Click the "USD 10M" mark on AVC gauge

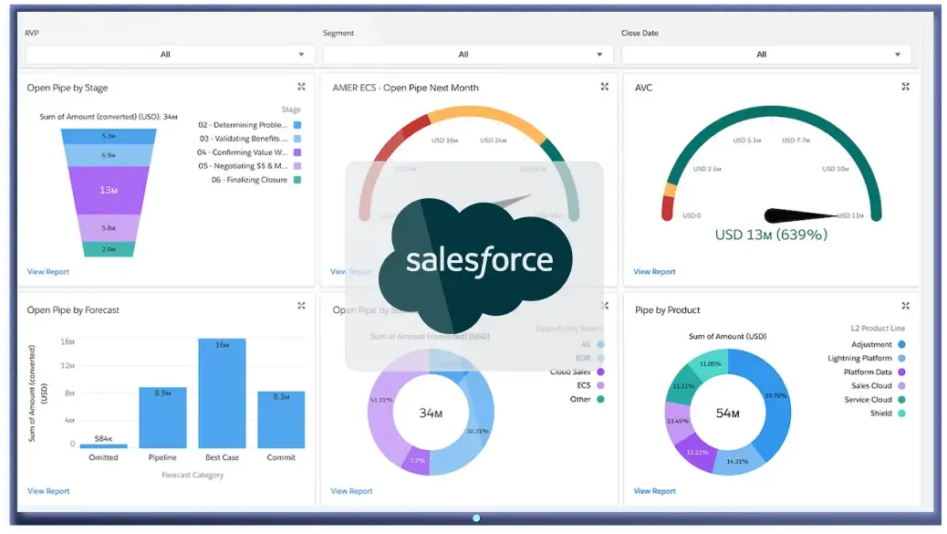836,169
